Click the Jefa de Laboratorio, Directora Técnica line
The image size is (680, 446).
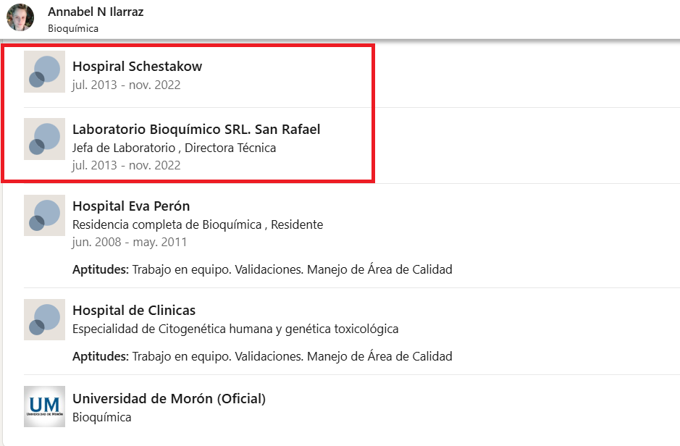pos(174,148)
